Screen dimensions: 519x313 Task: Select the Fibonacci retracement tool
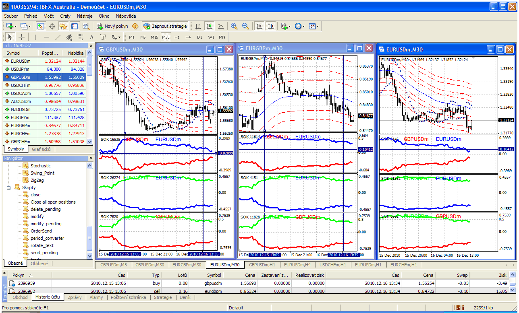(80, 37)
